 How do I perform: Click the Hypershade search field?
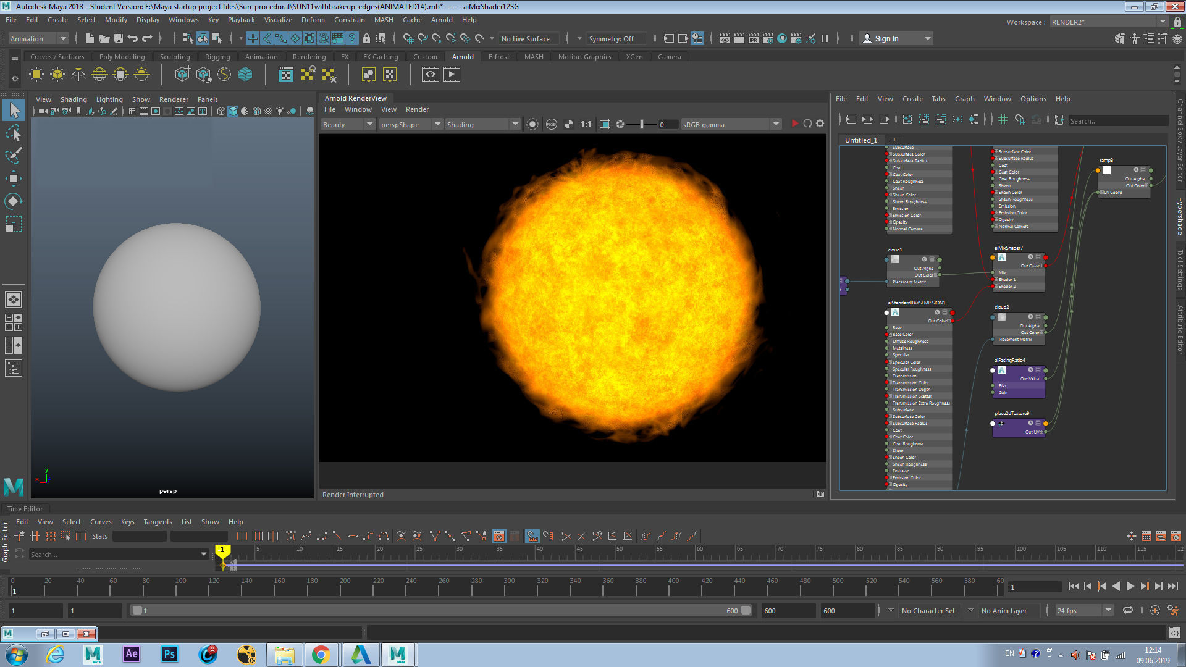(1117, 120)
